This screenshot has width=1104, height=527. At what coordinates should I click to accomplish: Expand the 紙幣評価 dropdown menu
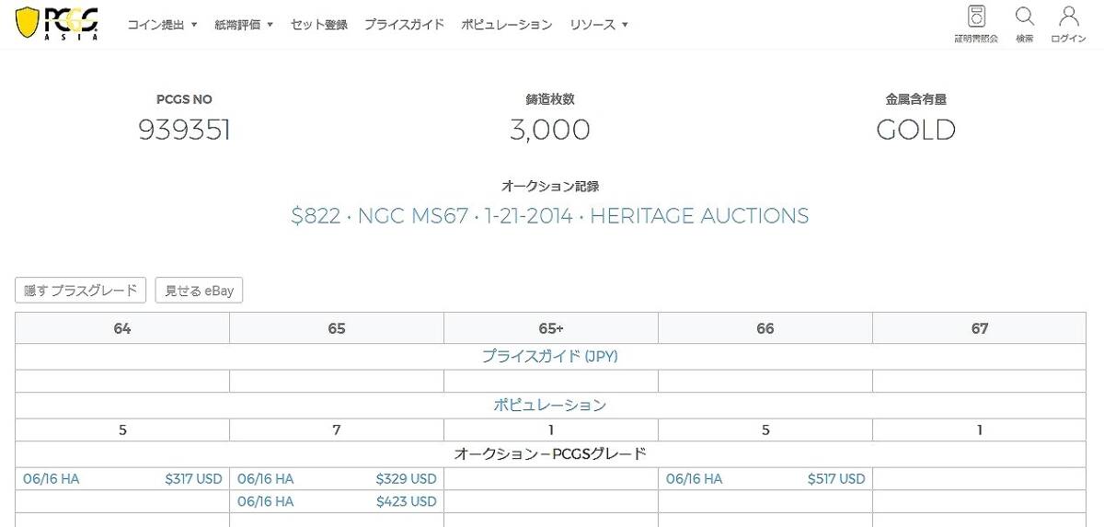[244, 25]
